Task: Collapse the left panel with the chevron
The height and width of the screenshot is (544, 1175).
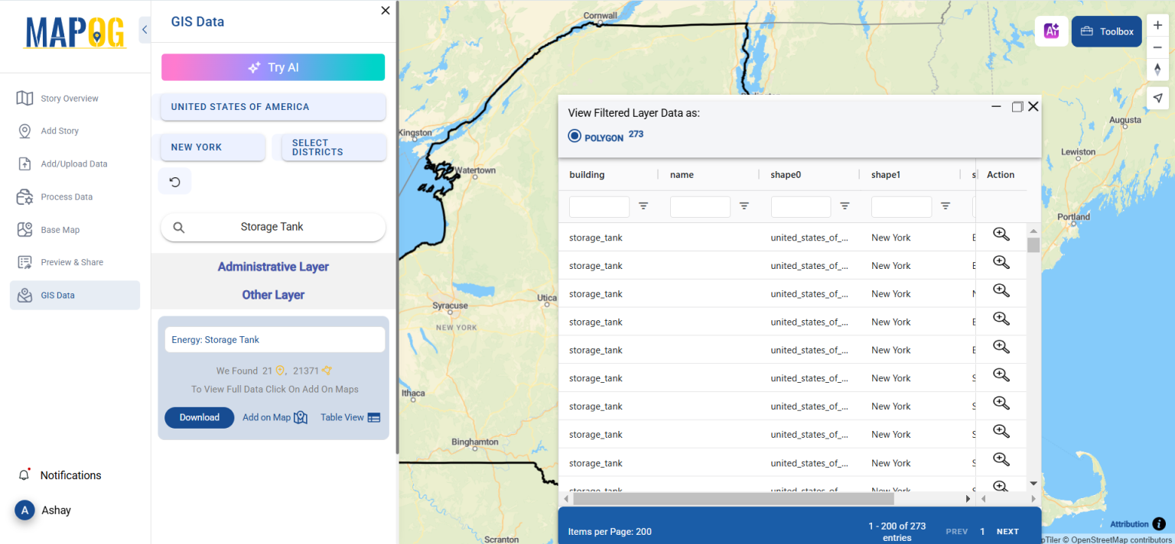Action: click(145, 29)
